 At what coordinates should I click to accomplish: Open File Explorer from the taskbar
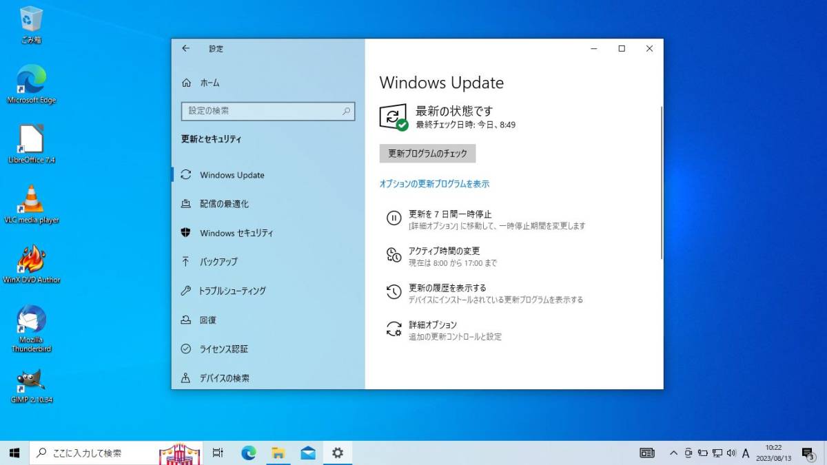(278, 453)
